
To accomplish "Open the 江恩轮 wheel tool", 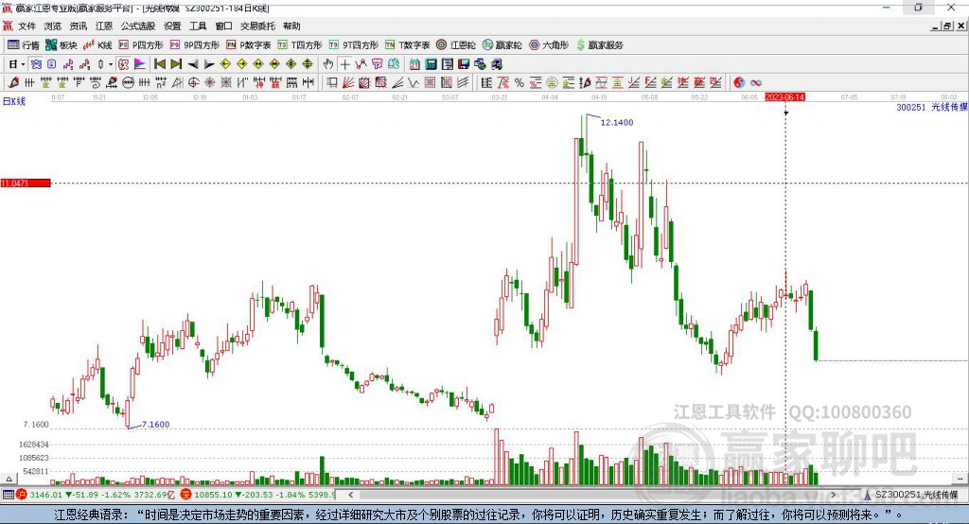I will tap(456, 45).
